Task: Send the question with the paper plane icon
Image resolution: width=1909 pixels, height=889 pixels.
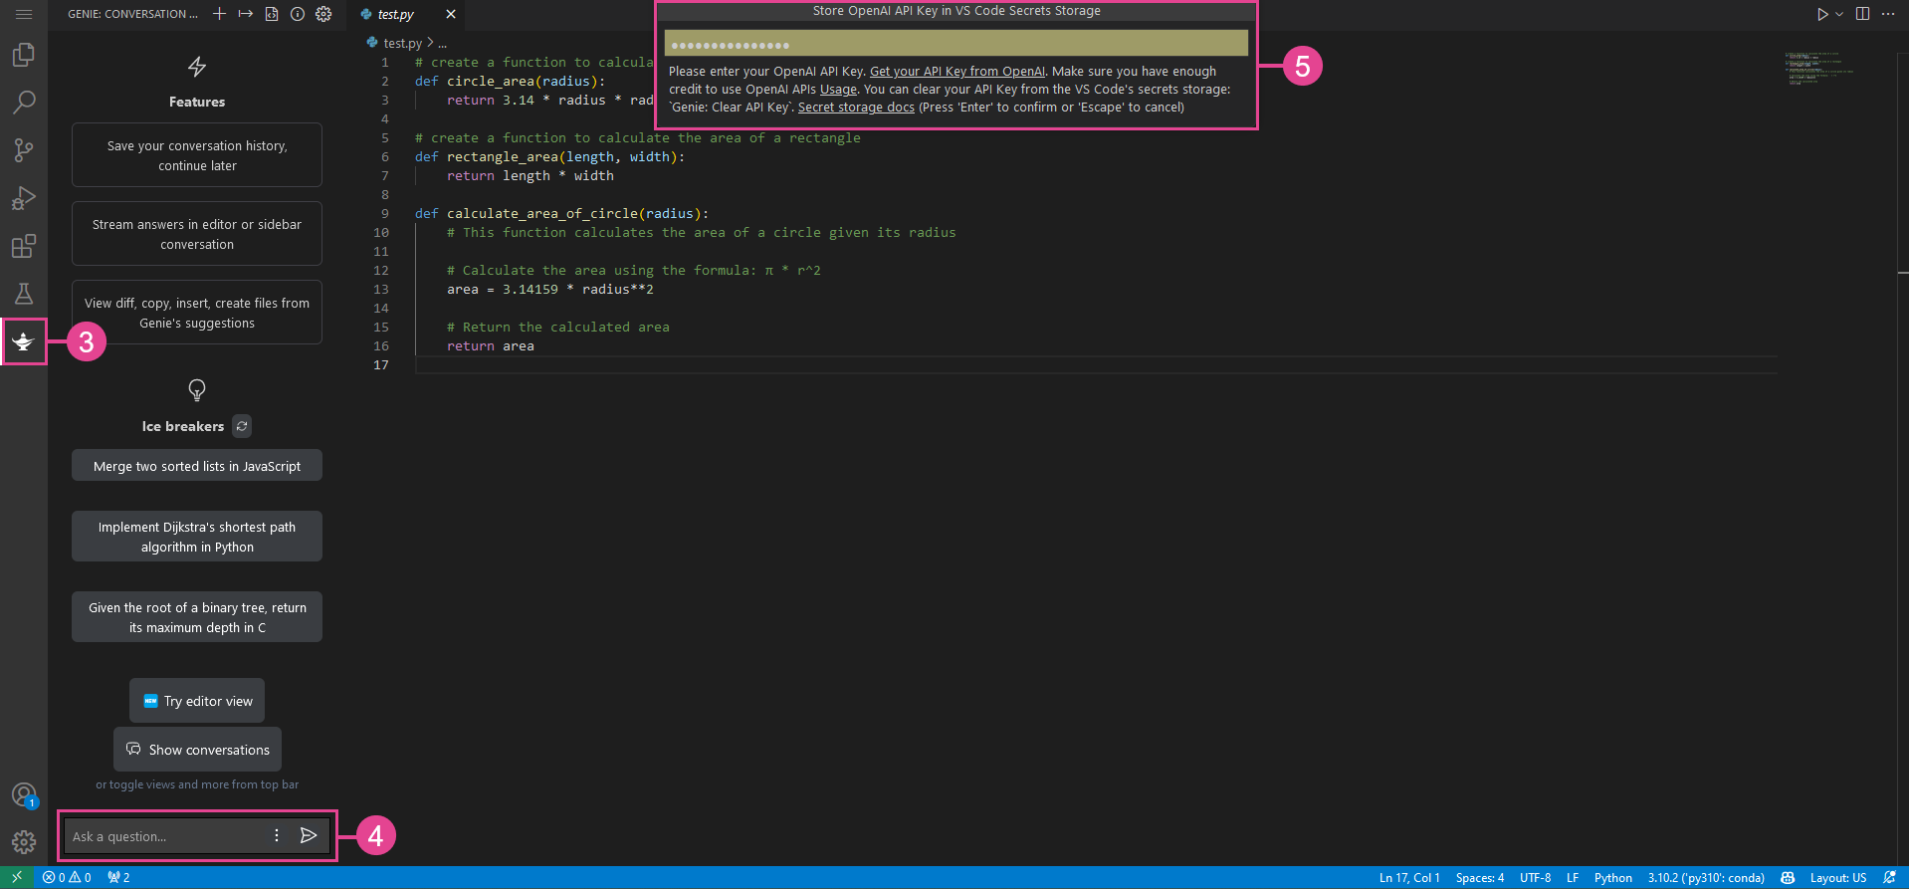Action: click(309, 835)
